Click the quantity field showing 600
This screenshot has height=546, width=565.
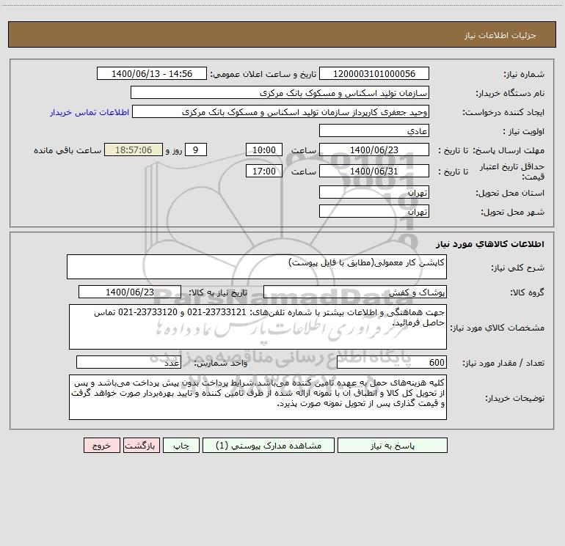(392, 363)
